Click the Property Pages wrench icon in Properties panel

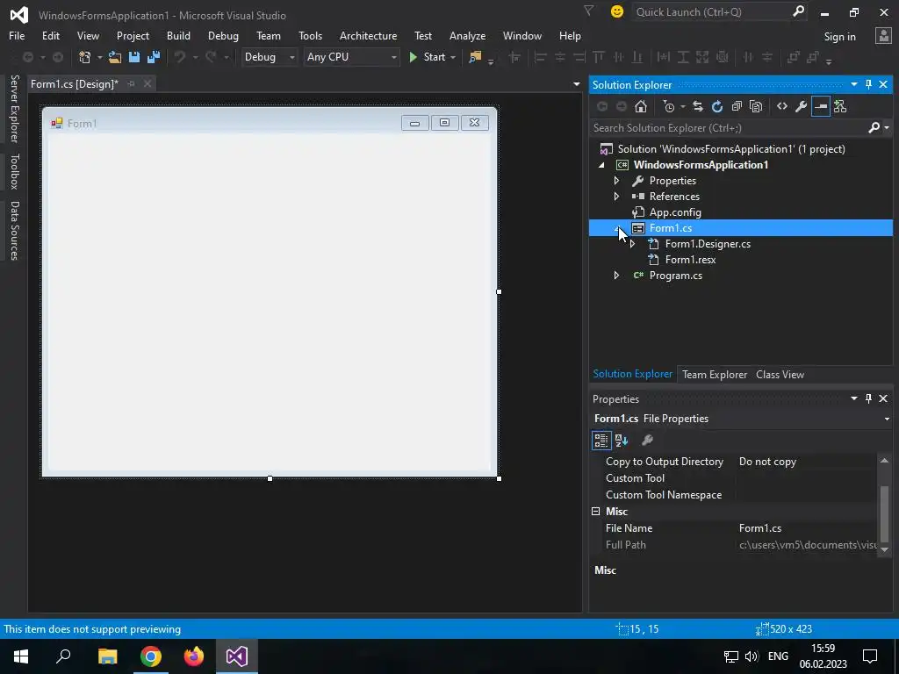(x=647, y=441)
